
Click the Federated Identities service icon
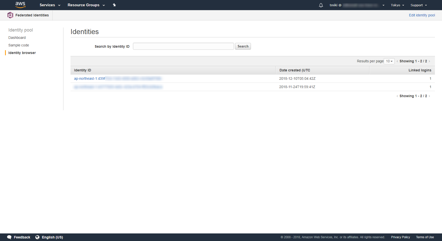10,15
